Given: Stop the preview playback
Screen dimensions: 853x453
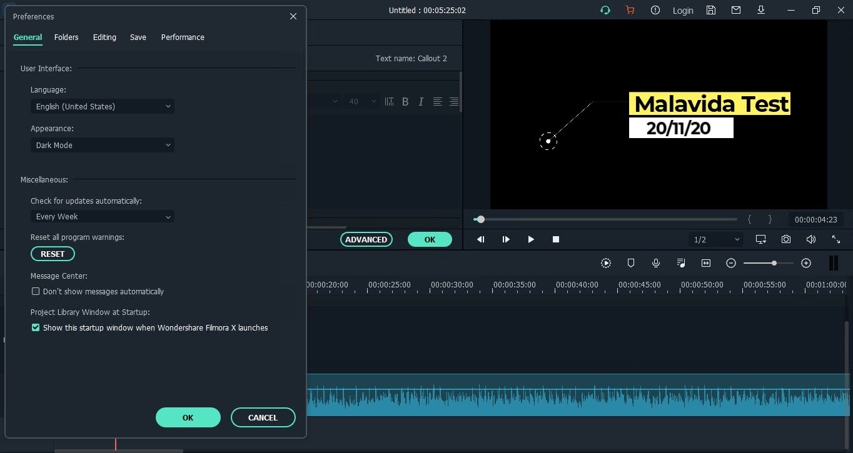Looking at the screenshot, I should (x=556, y=239).
